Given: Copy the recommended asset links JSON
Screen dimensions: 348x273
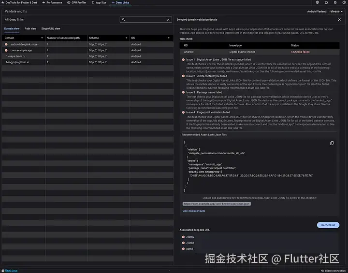Looking at the screenshot, I should click(x=332, y=143).
